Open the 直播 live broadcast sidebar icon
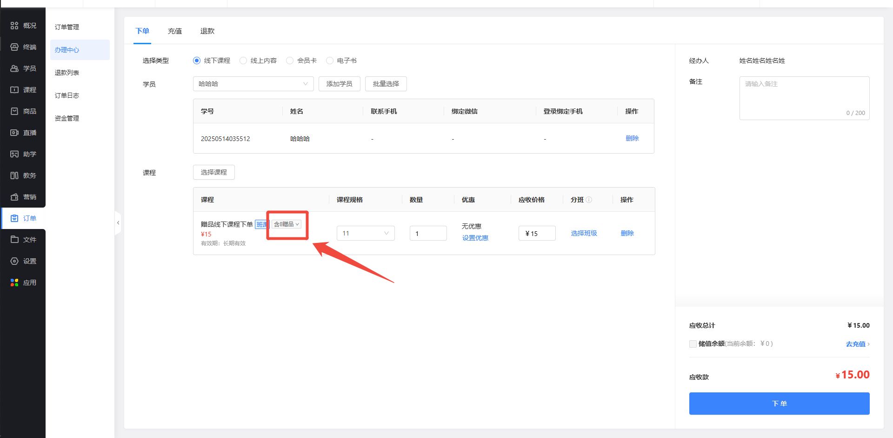 14,133
